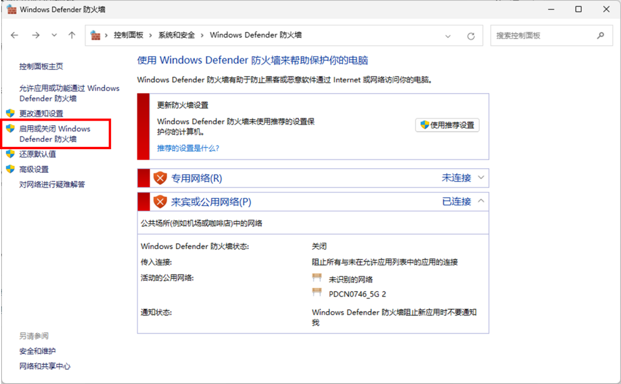Open the 更改通知设置 link
Viewport: 621px width, 384px height.
(41, 114)
